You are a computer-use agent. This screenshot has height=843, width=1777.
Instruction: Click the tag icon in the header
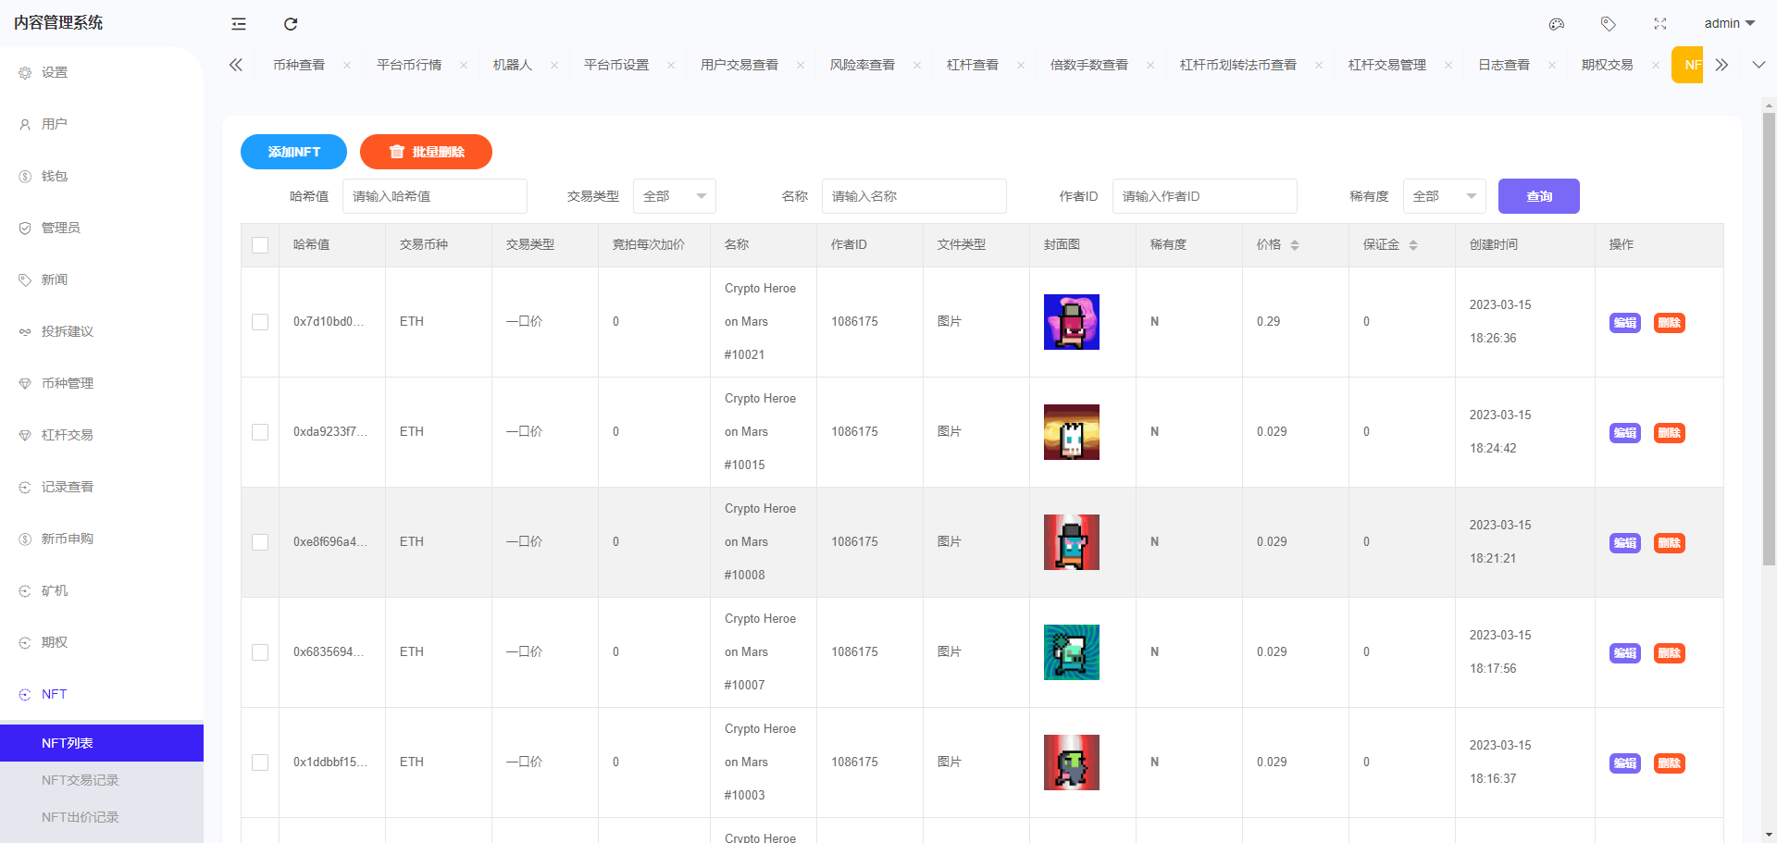[x=1608, y=24]
